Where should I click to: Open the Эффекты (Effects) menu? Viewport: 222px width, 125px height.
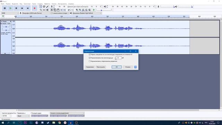click(x=47, y=4)
